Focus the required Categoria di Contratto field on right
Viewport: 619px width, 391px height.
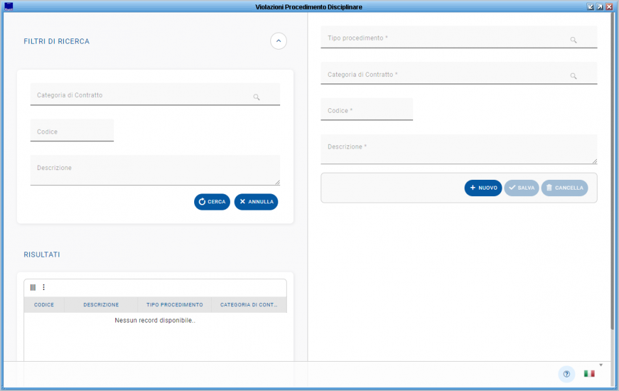[x=459, y=73]
